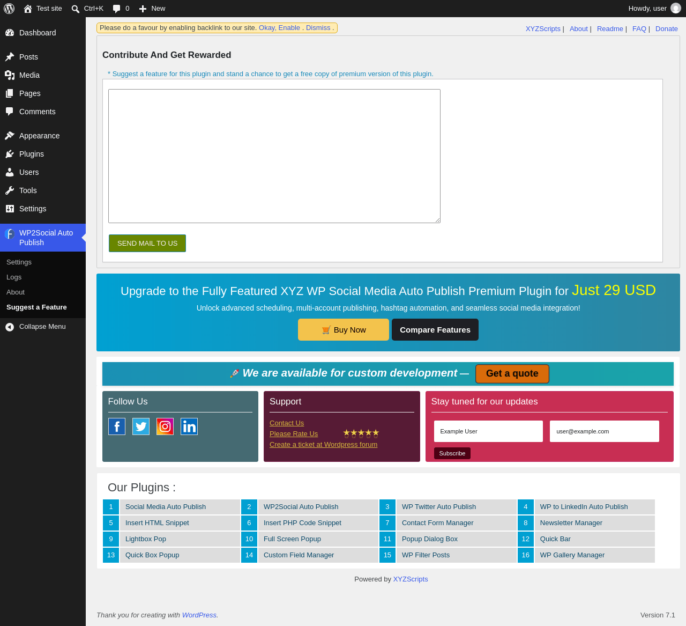Click the Test site home icon

[x=28, y=9]
